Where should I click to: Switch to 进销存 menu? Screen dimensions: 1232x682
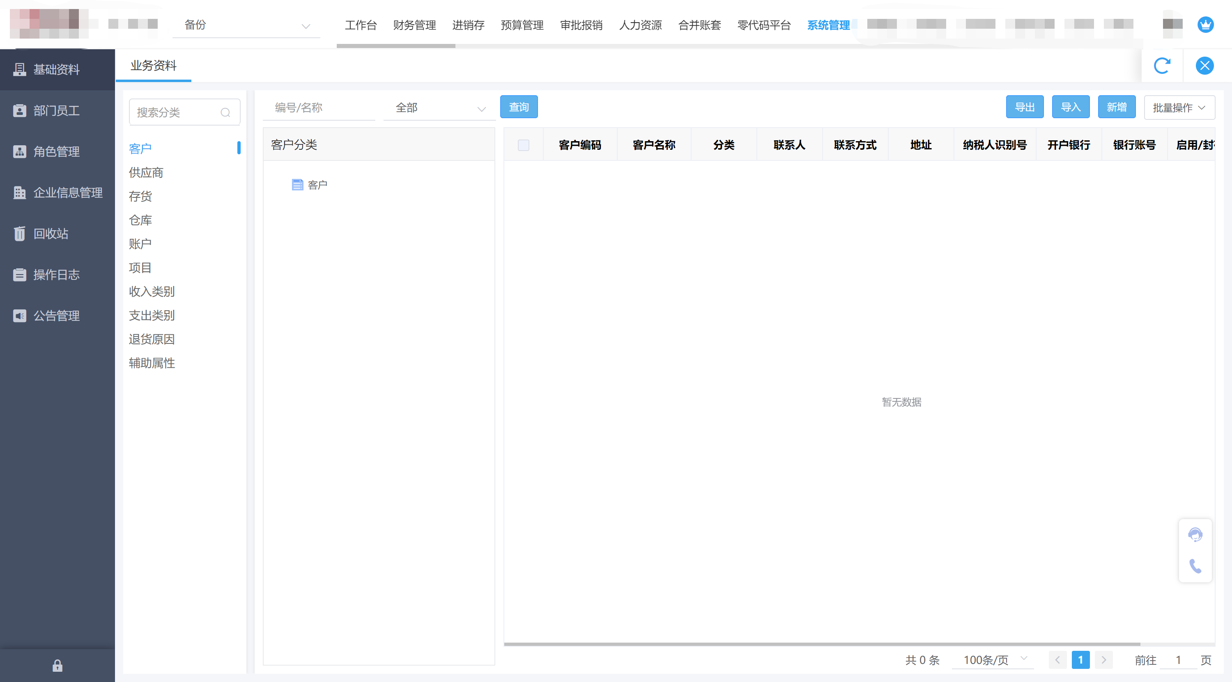click(x=468, y=25)
